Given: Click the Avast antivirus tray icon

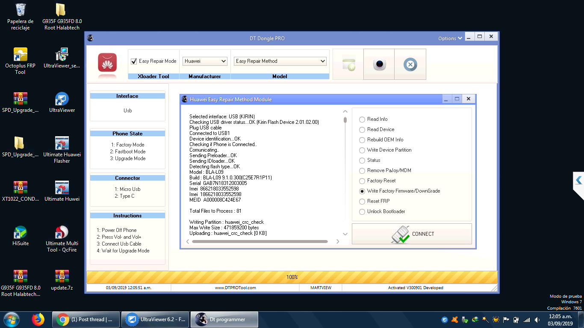Looking at the screenshot, I should (454, 319).
